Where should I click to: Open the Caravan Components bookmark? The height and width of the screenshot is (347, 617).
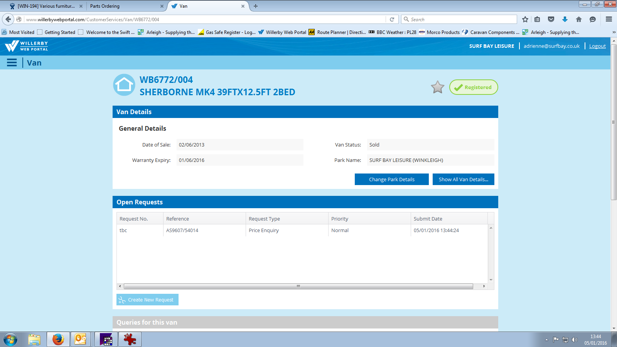tap(491, 32)
